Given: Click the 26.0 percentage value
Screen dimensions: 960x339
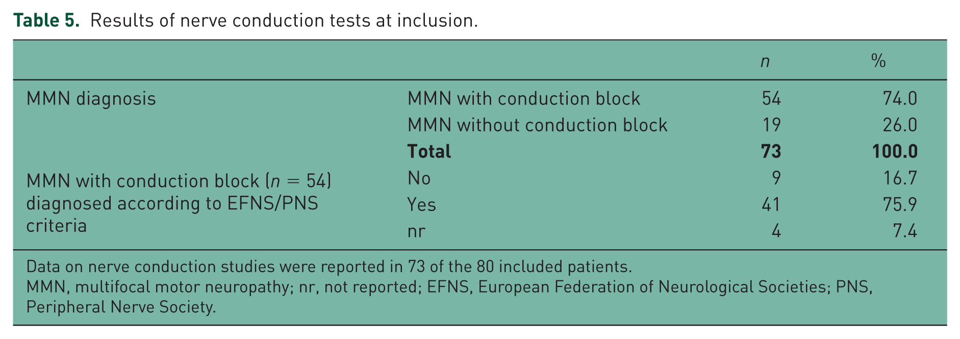Looking at the screenshot, I should [900, 125].
